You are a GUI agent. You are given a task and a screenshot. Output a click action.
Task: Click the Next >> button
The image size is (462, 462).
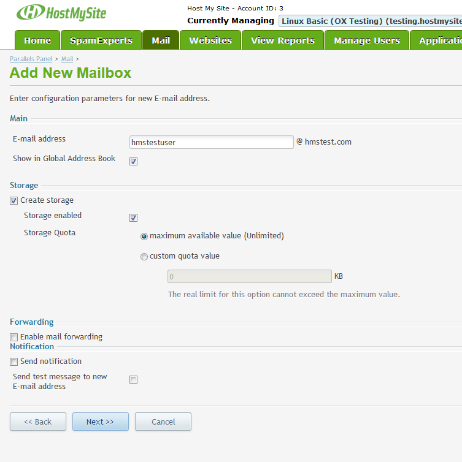101,422
